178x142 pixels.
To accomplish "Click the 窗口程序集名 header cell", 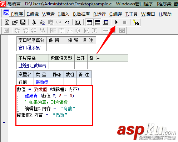I will [x=31, y=40].
